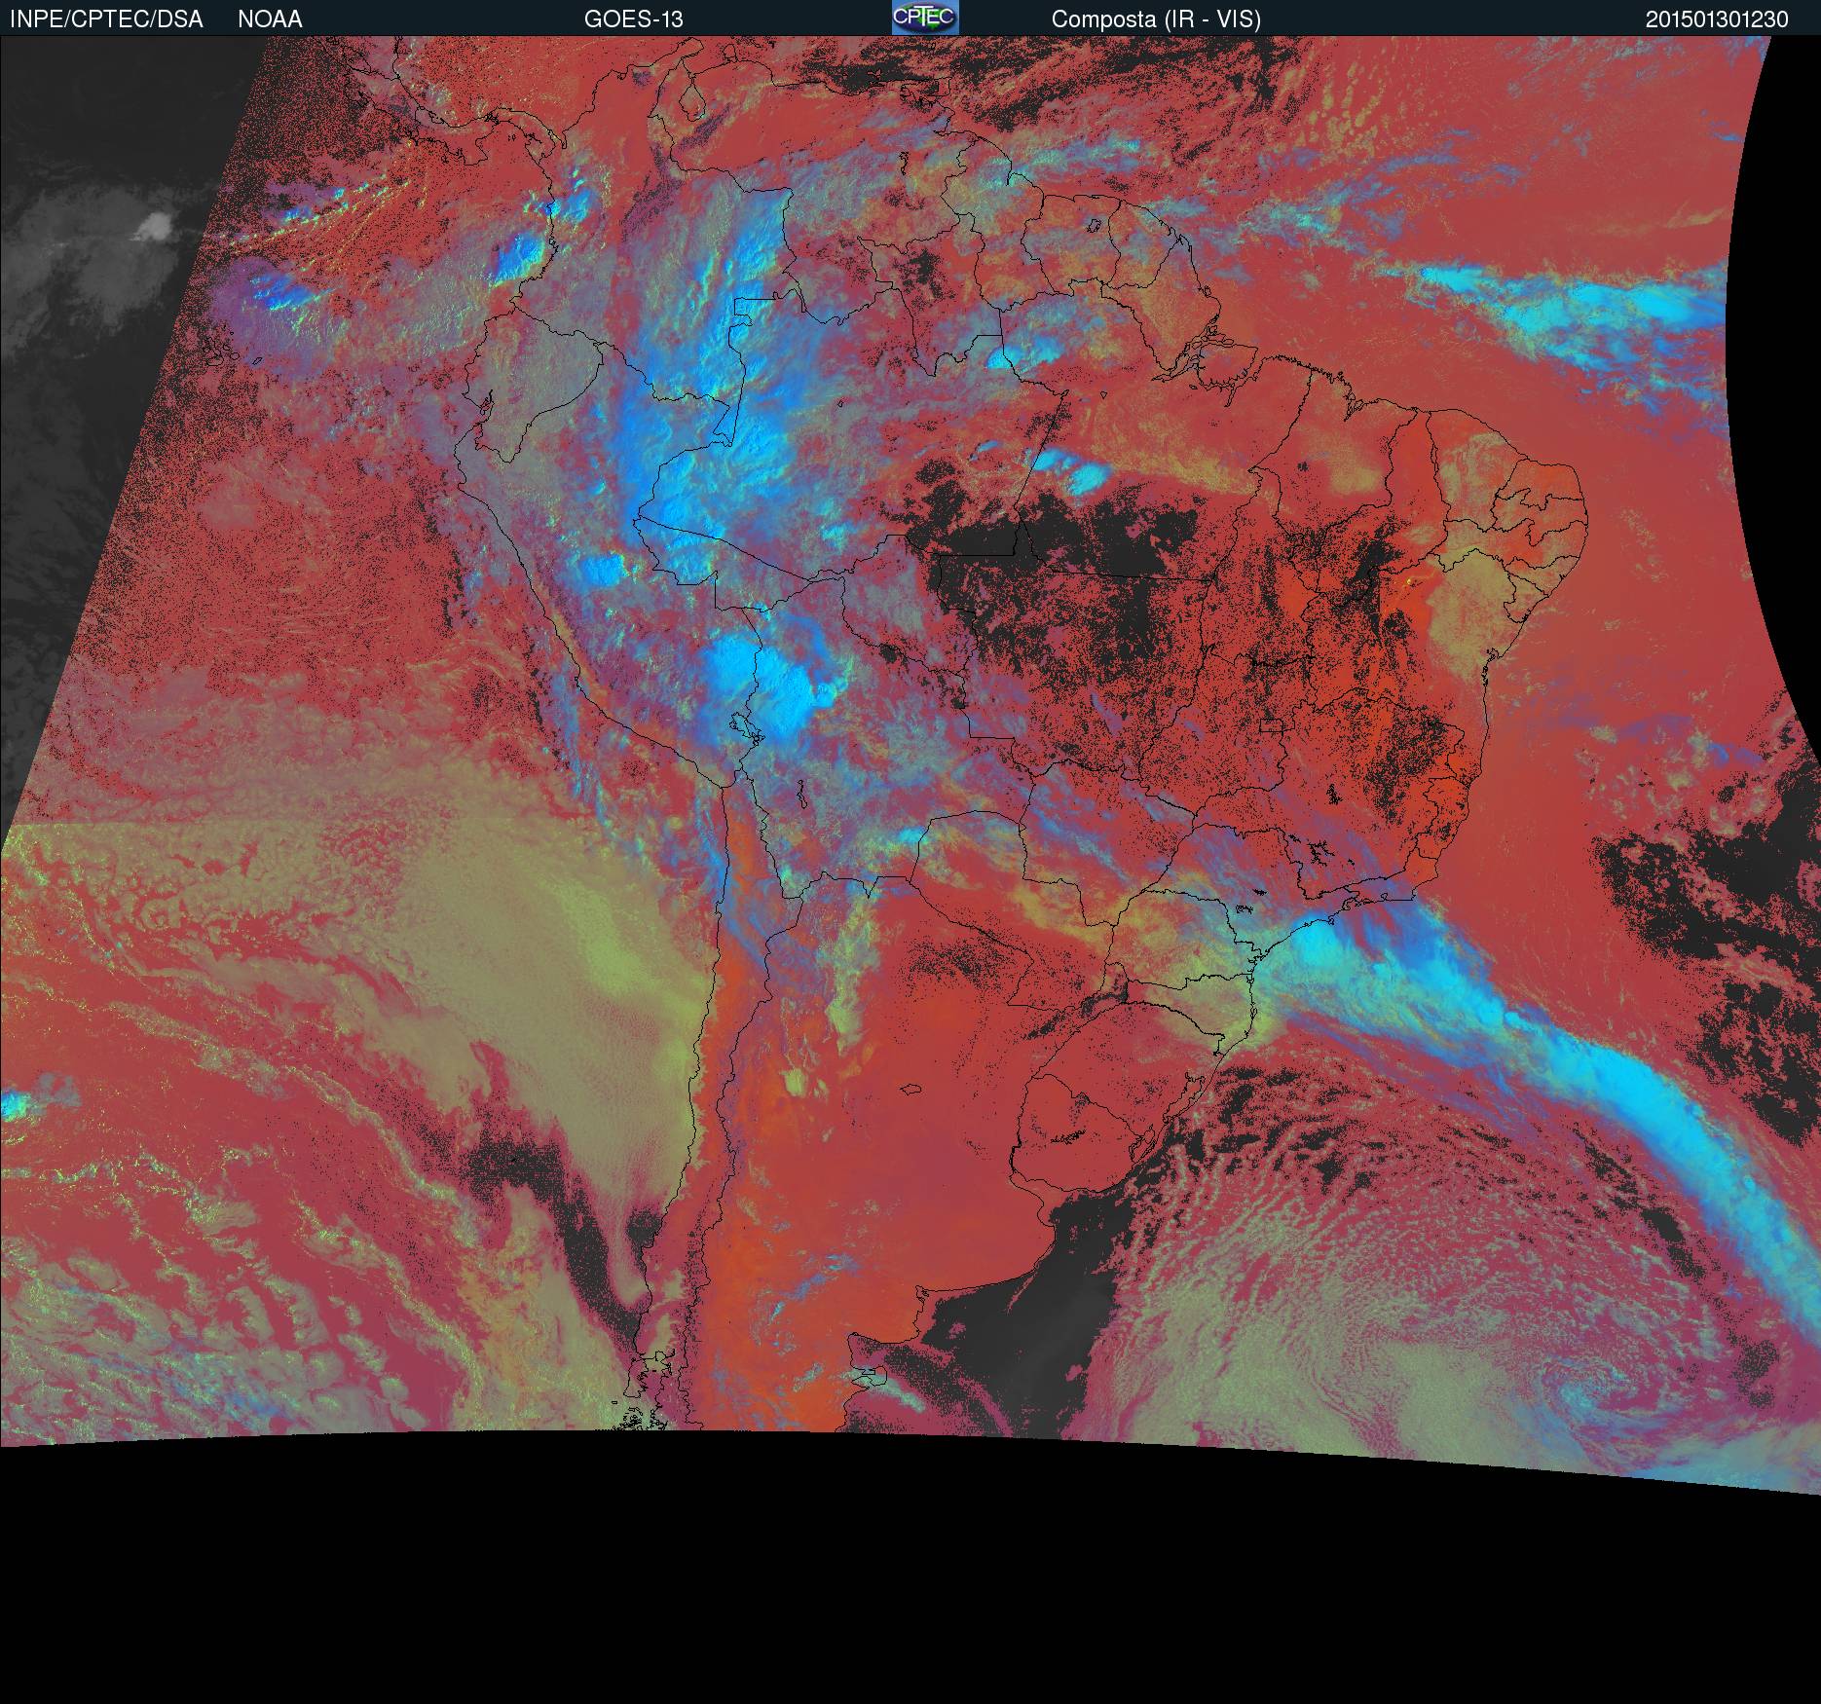Click the Composta (IR - VIS) title
Screen dimensions: 1821x1704
pyautogui.click(x=1156, y=19)
